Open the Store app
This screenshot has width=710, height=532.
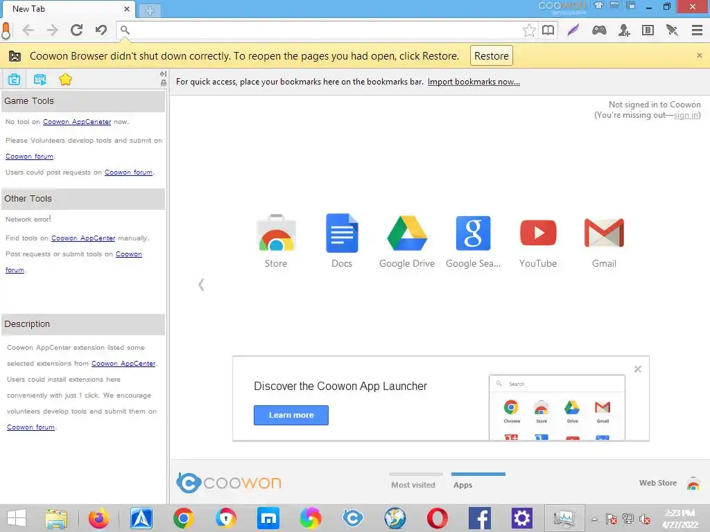[276, 242]
